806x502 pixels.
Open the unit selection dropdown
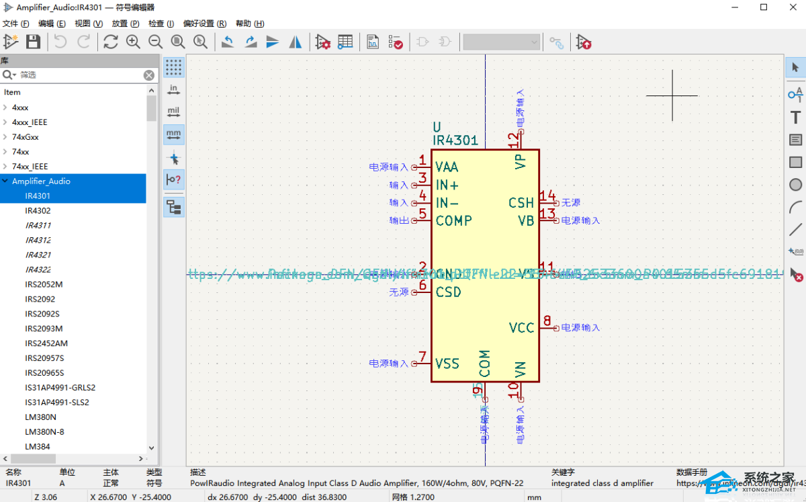click(501, 42)
